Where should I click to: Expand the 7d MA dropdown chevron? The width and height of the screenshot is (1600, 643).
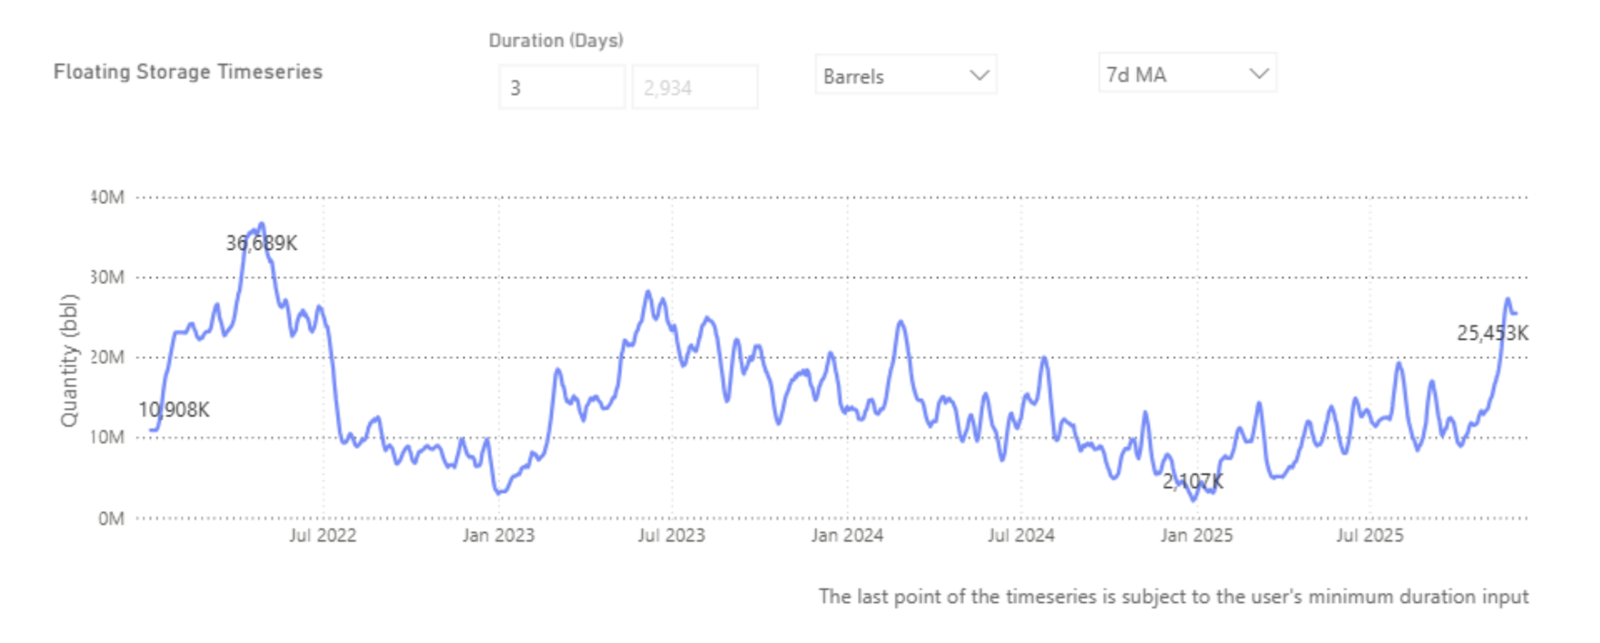(x=1259, y=73)
